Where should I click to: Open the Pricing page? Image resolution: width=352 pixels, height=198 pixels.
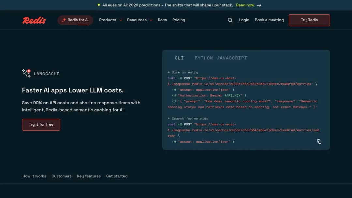coord(179,20)
